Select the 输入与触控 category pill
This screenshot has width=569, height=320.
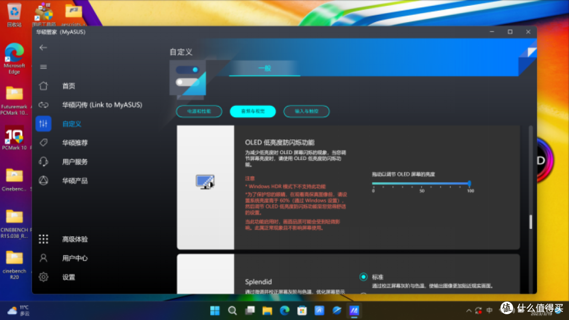(306, 111)
